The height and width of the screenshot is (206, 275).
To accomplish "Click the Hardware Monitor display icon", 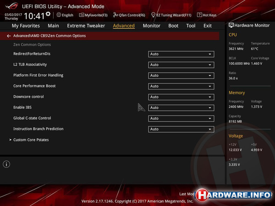I will click(231, 25).
